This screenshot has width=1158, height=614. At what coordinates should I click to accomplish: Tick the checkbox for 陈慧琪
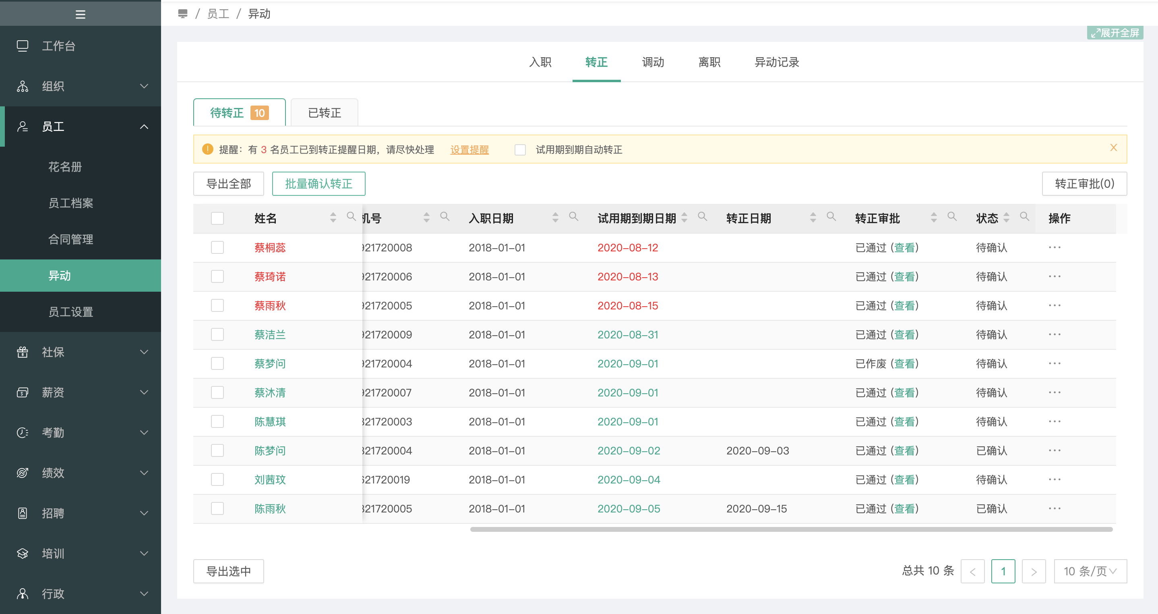click(x=217, y=421)
